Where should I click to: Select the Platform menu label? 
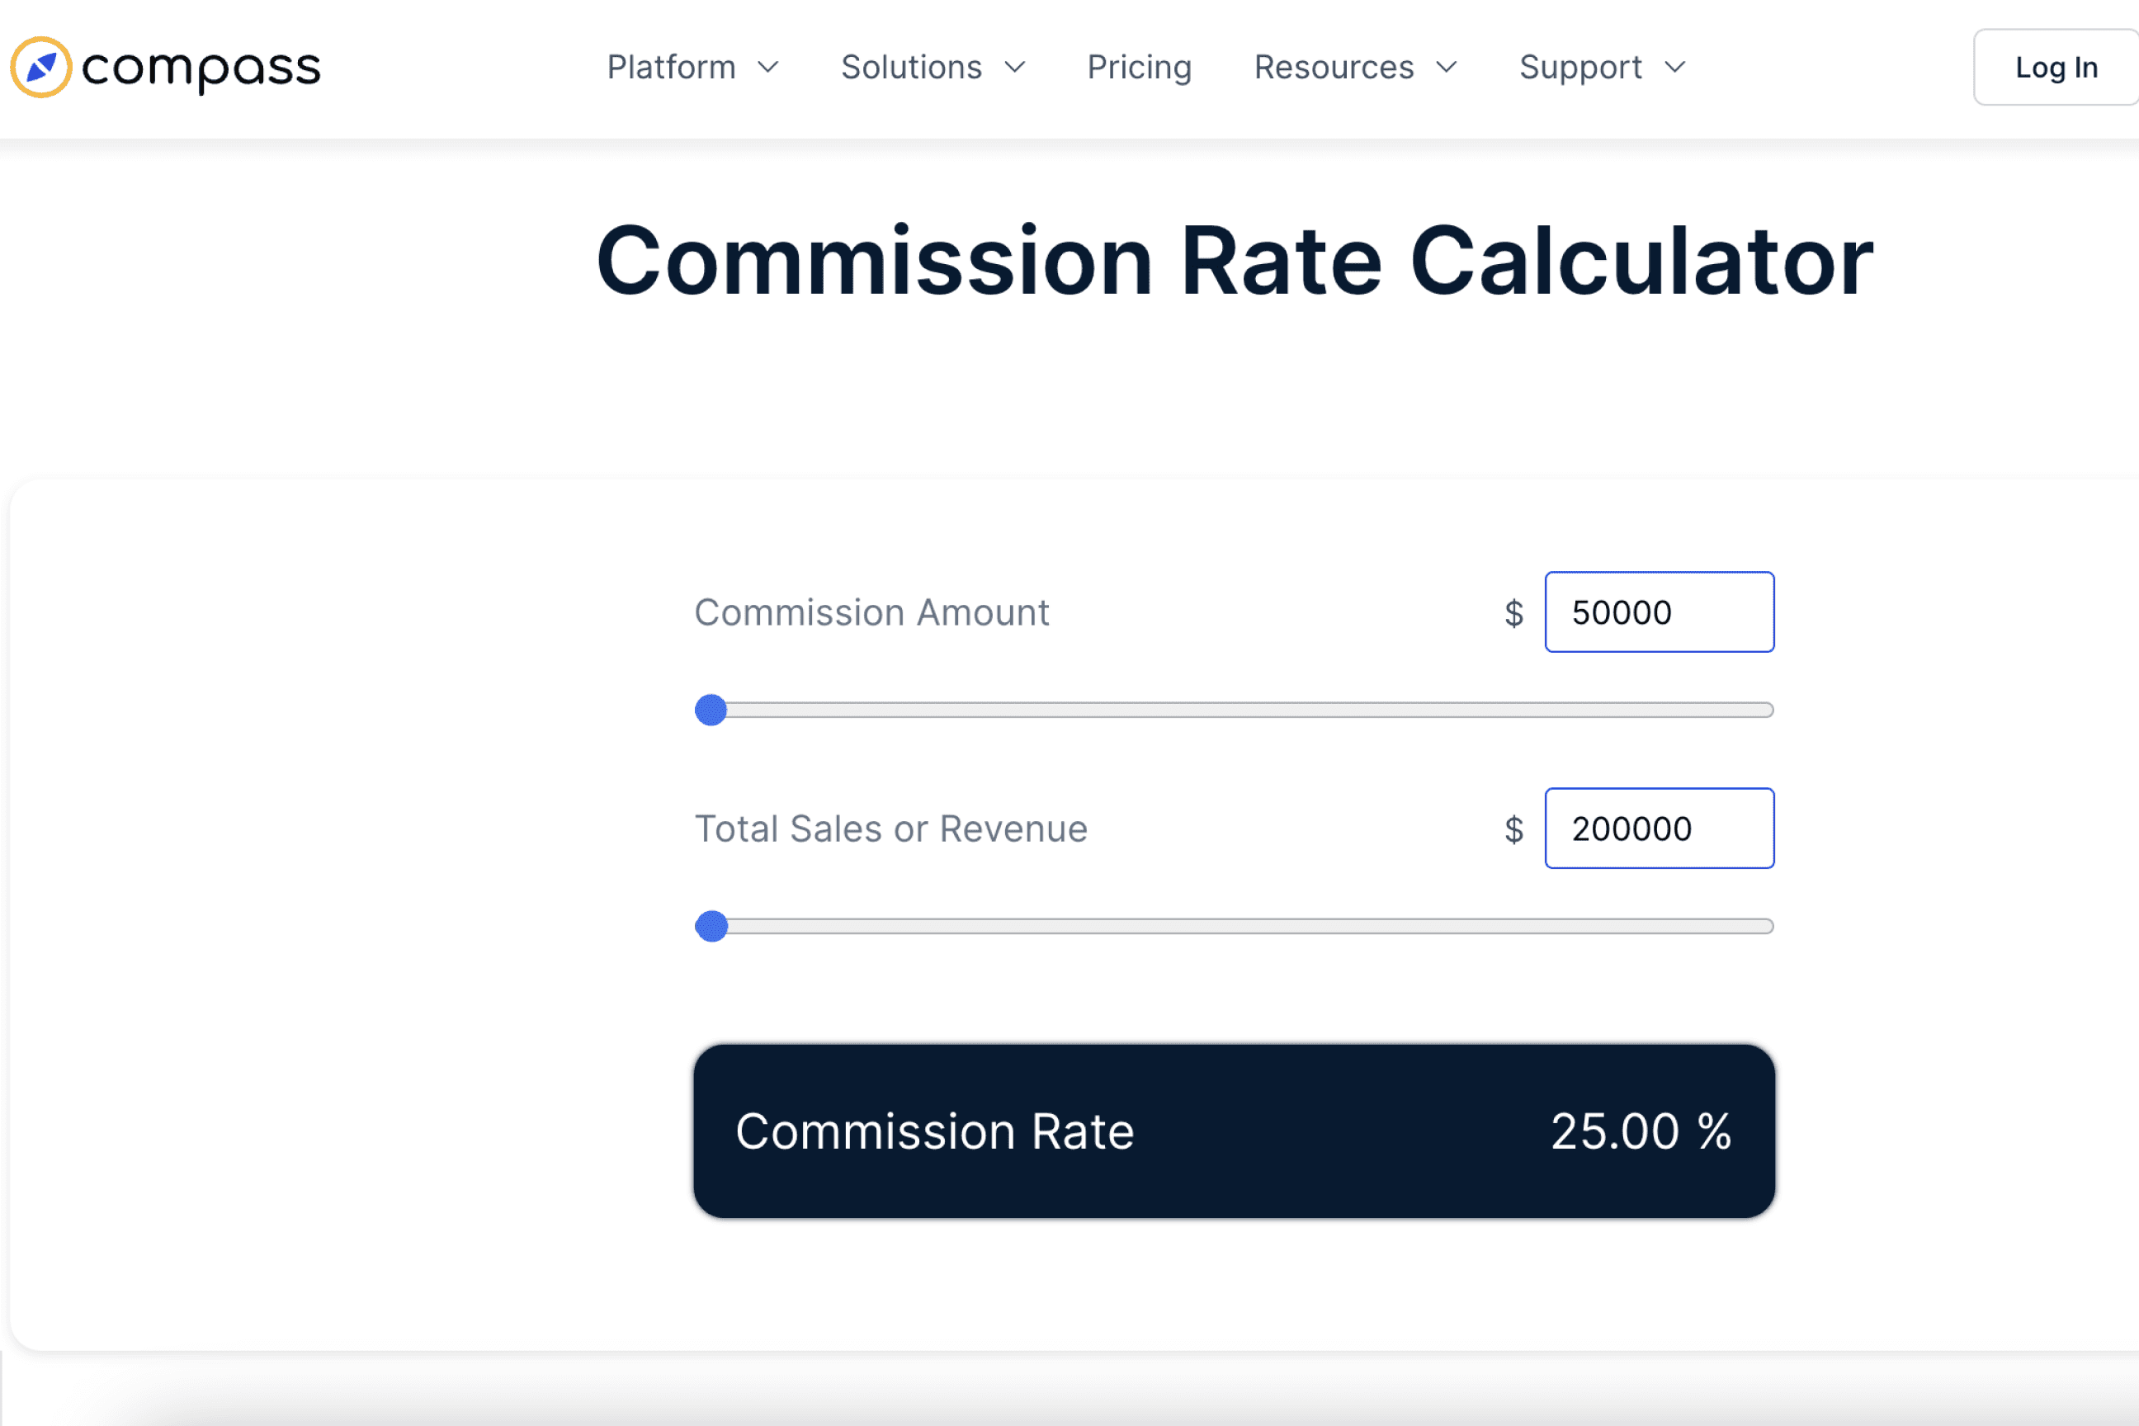point(671,68)
